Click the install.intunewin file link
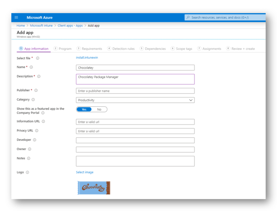 pos(87,58)
